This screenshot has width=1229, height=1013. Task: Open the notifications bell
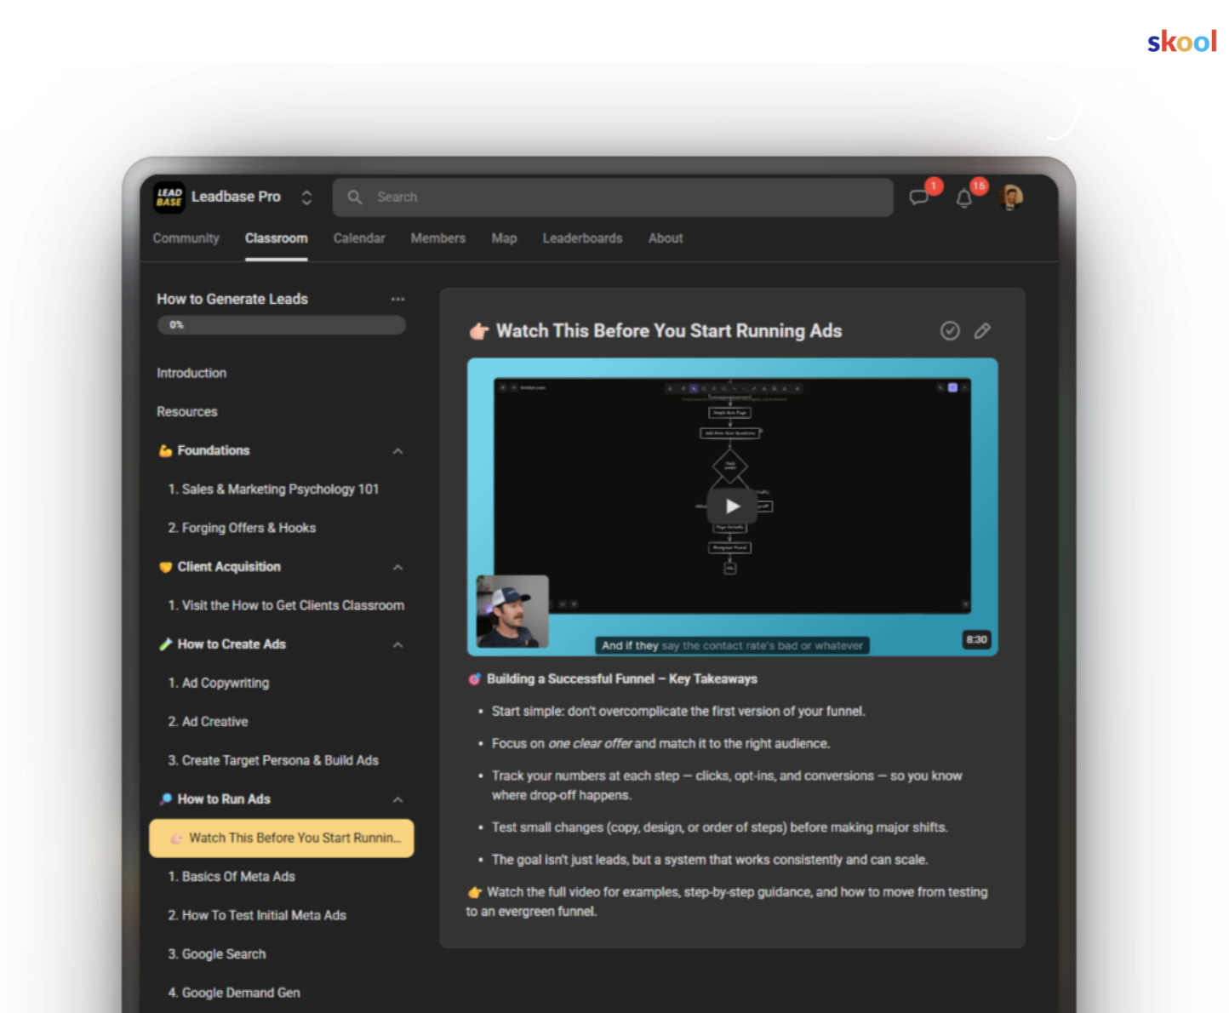point(964,197)
